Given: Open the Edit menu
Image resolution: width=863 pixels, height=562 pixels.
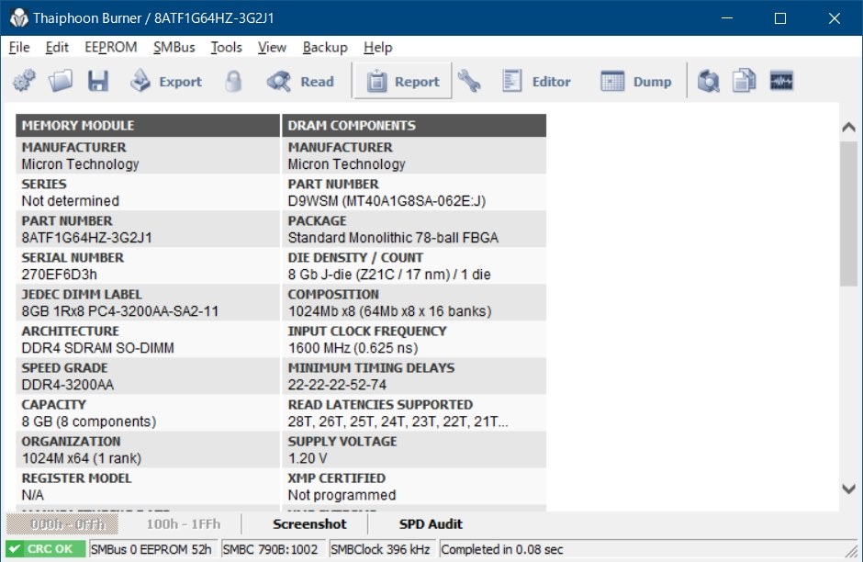Looking at the screenshot, I should tap(57, 48).
